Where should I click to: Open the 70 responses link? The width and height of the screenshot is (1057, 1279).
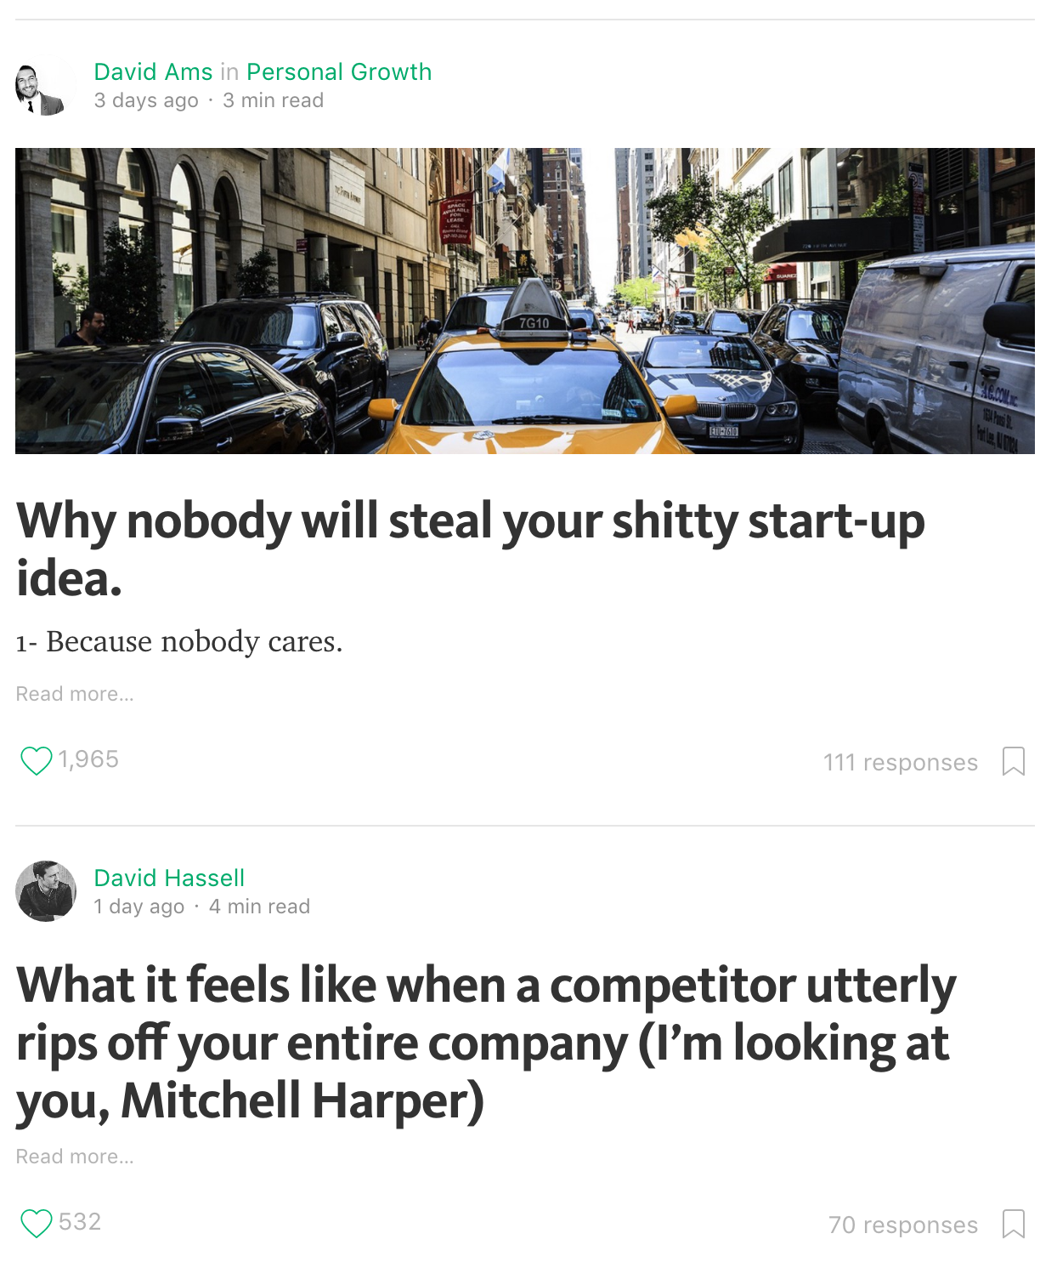click(x=902, y=1225)
